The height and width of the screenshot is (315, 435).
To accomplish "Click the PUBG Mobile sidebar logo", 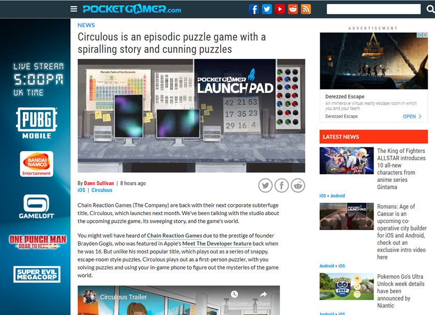I will [x=37, y=123].
